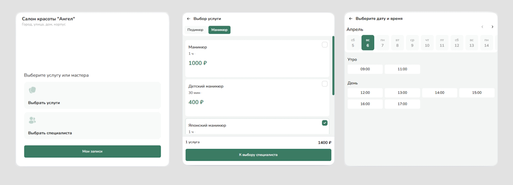Book the 17:00 time slot
Image resolution: width=513 pixels, height=185 pixels.
click(402, 104)
